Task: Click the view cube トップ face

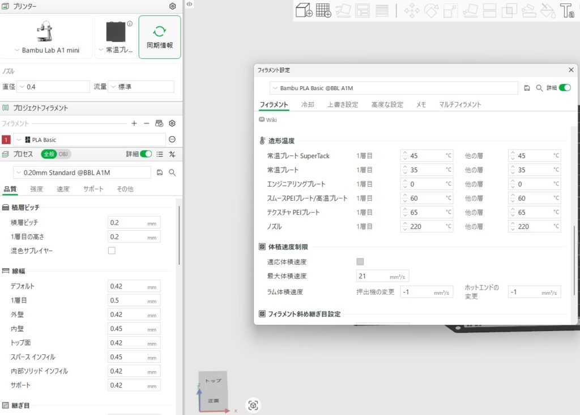Action: (x=213, y=380)
